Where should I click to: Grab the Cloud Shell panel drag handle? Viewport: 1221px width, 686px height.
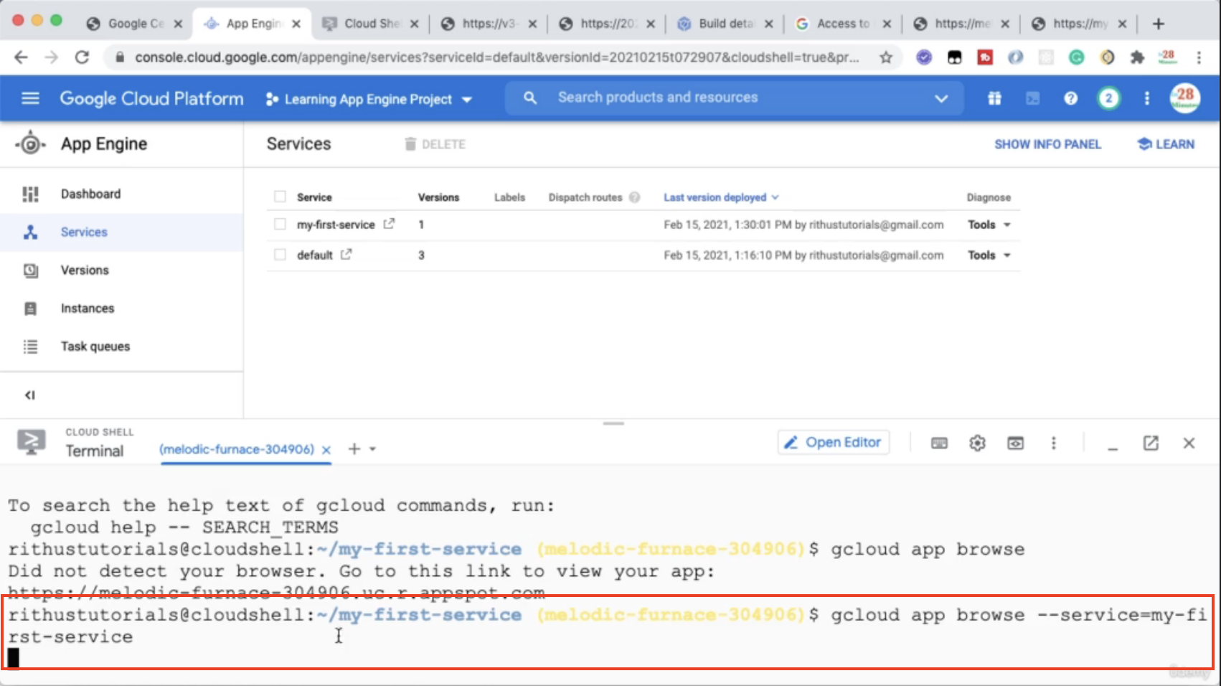pos(613,423)
